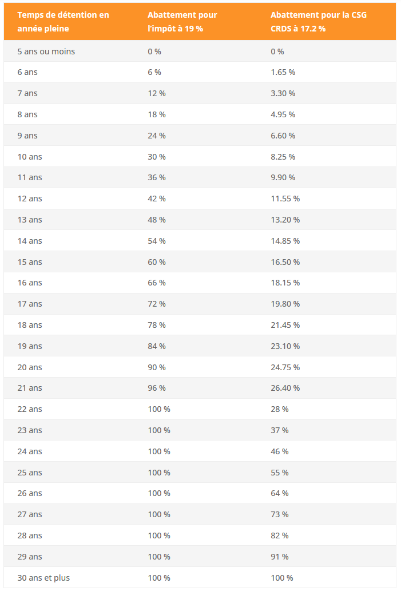Select the 30 % tax abatement cell
Screen dimensions: 401x591
pyautogui.click(x=156, y=156)
